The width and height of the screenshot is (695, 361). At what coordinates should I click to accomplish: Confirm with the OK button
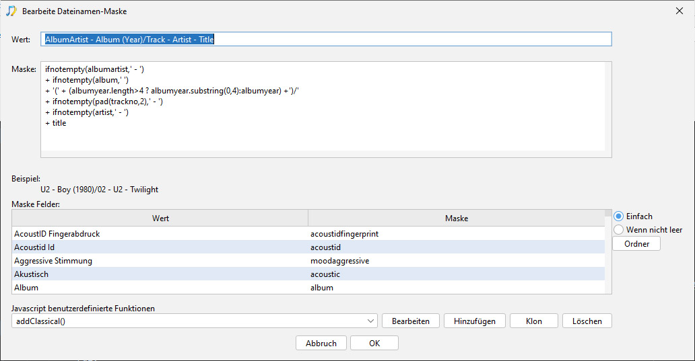click(374, 344)
